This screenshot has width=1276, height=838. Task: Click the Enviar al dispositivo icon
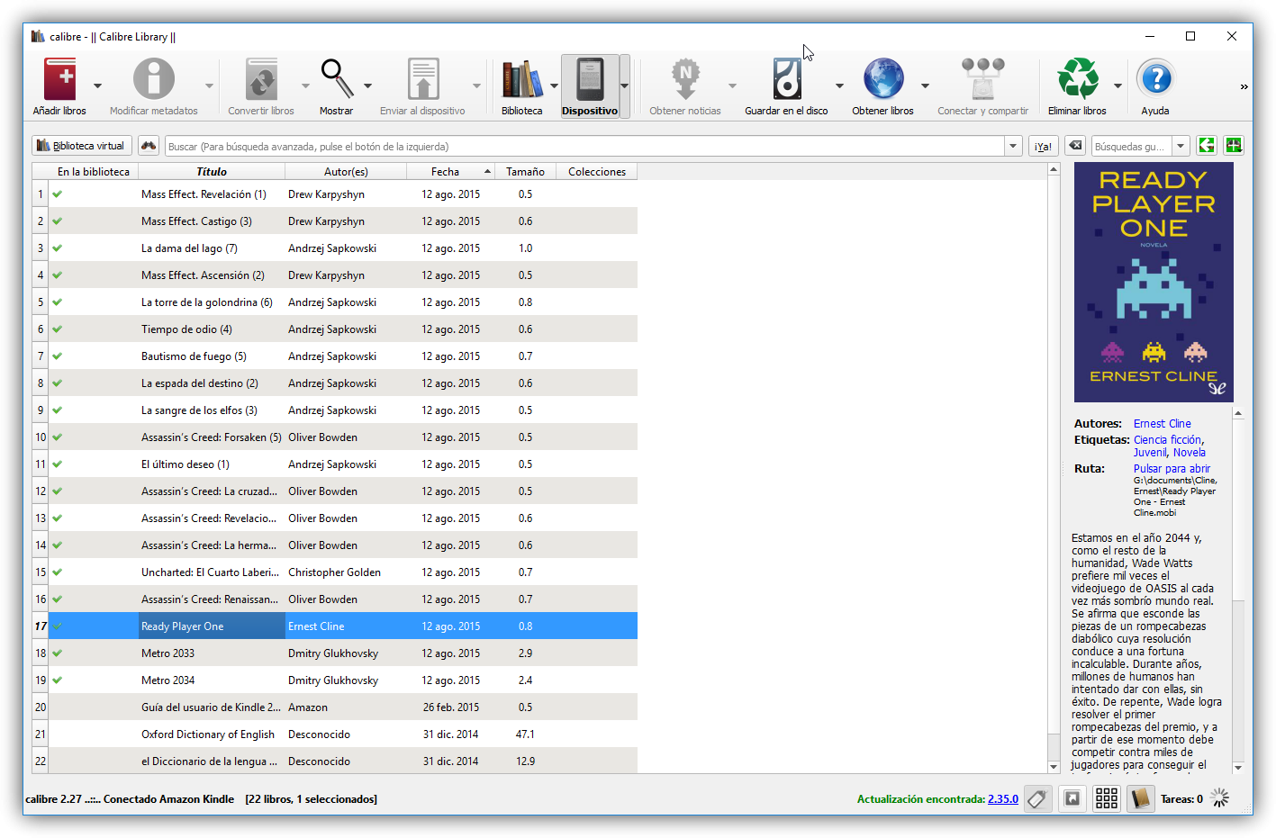point(422,79)
